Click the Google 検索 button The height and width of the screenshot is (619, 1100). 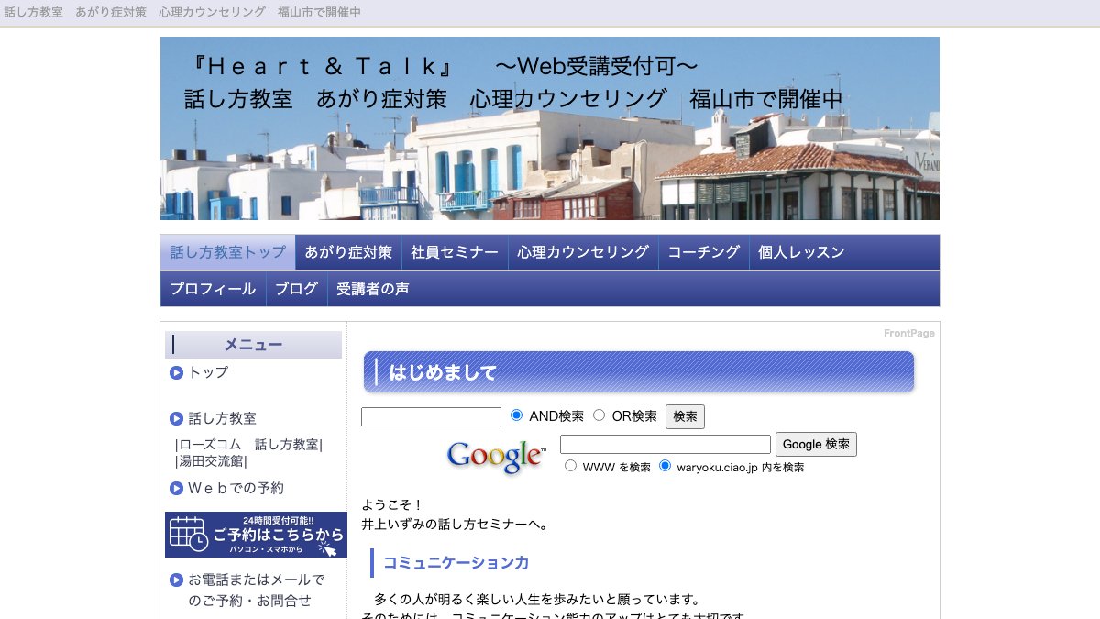coord(816,444)
